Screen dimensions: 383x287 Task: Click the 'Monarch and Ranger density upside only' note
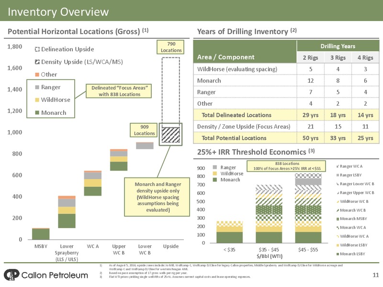pyautogui.click(x=158, y=197)
